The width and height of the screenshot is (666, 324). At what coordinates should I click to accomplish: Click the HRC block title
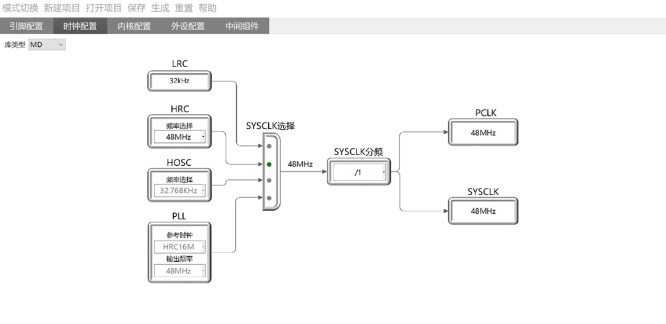(179, 109)
